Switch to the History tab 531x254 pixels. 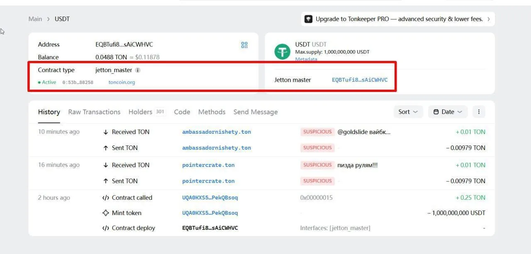49,112
